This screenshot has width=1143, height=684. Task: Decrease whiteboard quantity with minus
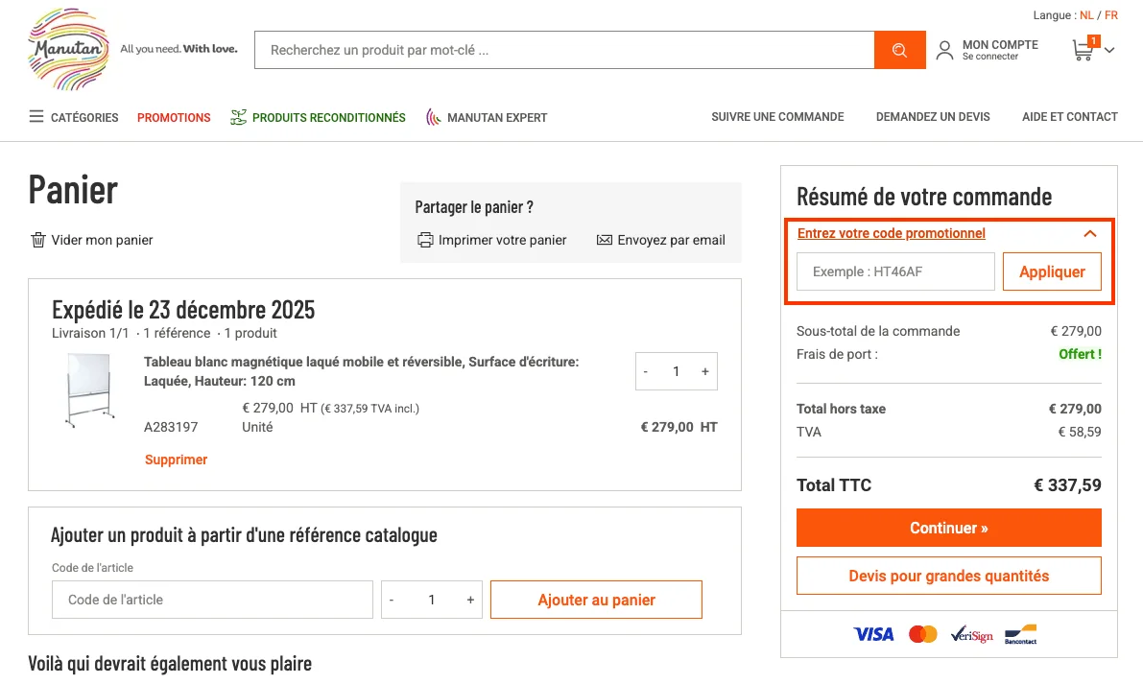pyautogui.click(x=646, y=371)
